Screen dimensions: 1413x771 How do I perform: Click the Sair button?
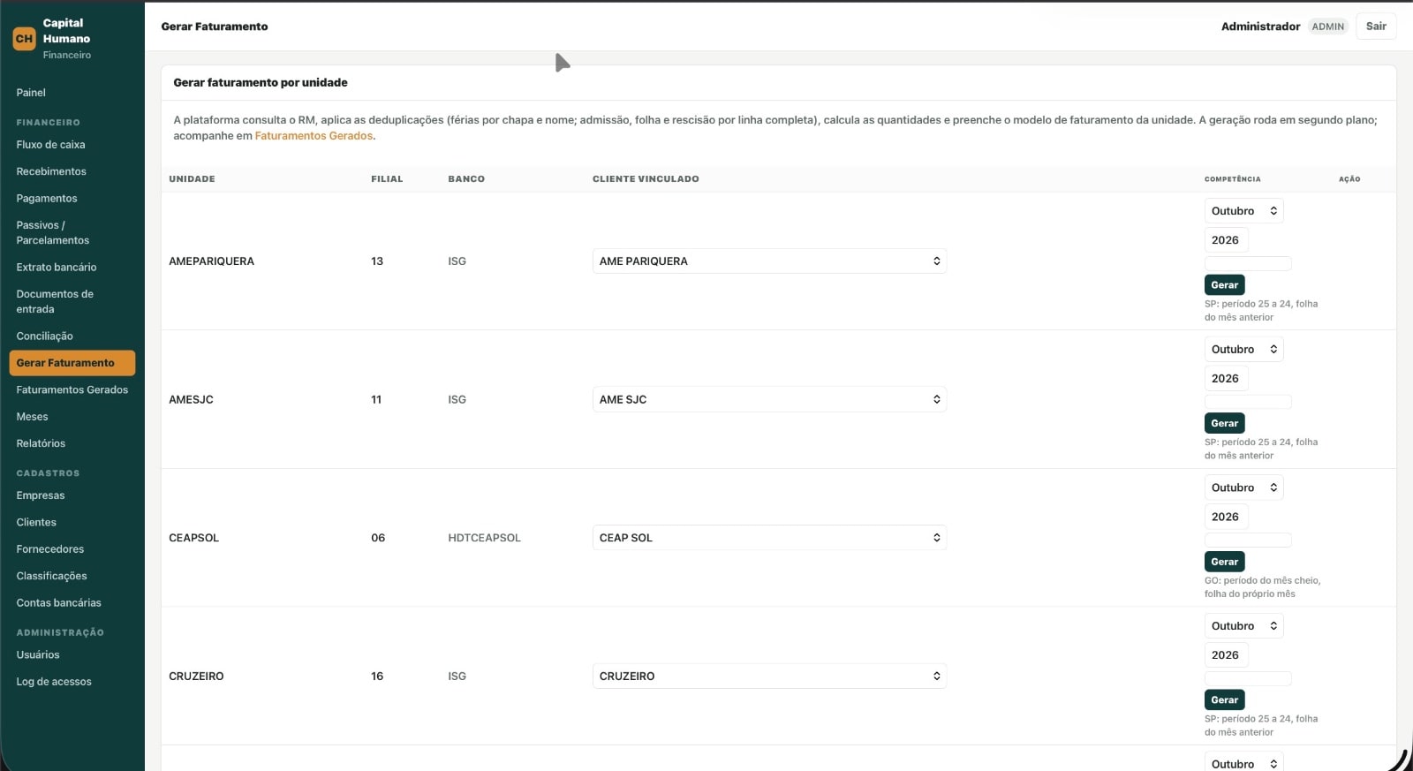[1376, 26]
